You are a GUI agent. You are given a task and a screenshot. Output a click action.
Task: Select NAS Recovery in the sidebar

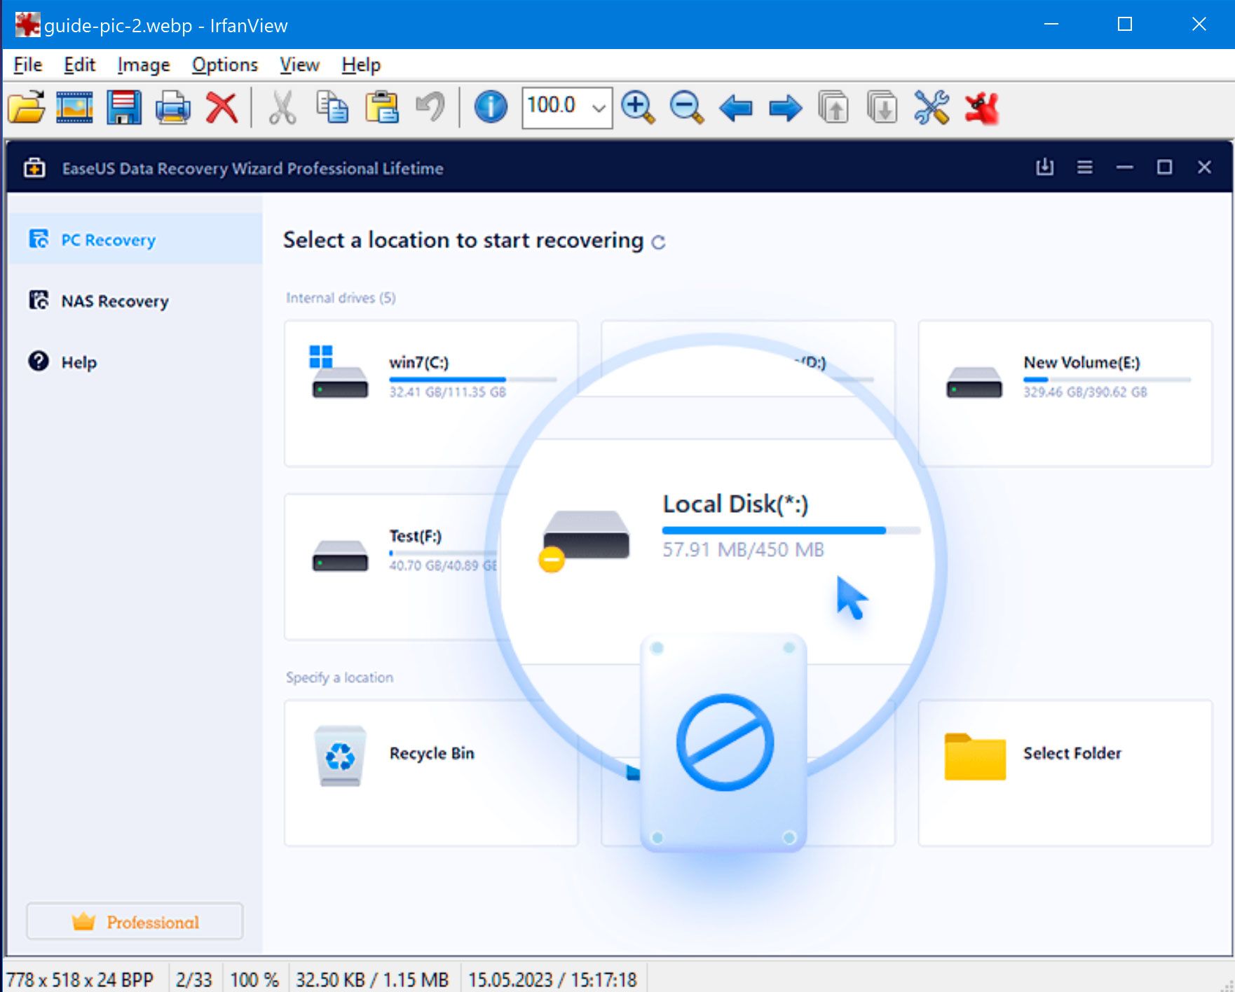pyautogui.click(x=135, y=301)
